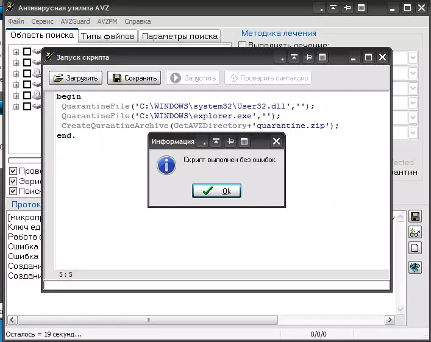Click the pin icon in Информация titlebar
This screenshot has width=431, height=342.
pos(230,141)
